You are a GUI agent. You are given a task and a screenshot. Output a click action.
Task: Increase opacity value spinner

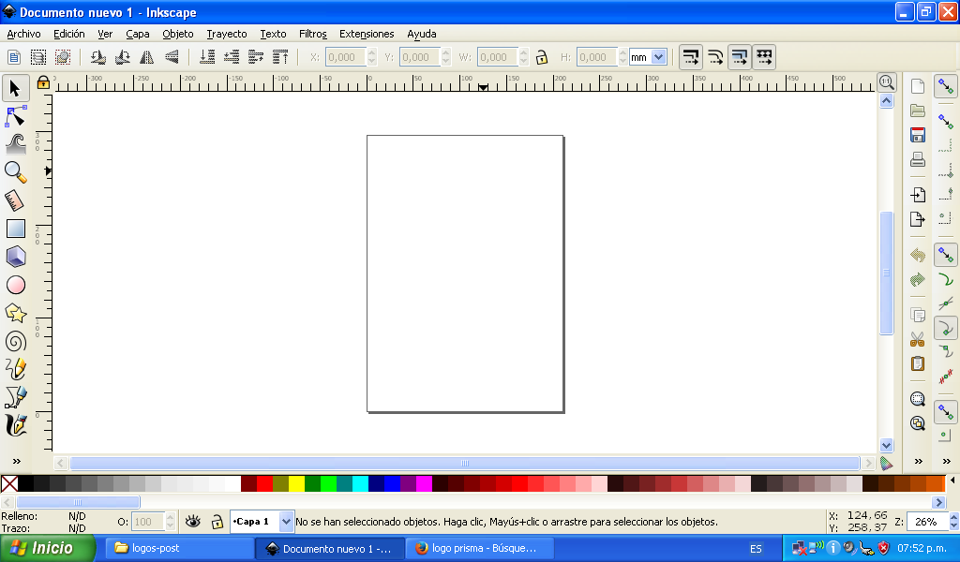[x=171, y=517]
